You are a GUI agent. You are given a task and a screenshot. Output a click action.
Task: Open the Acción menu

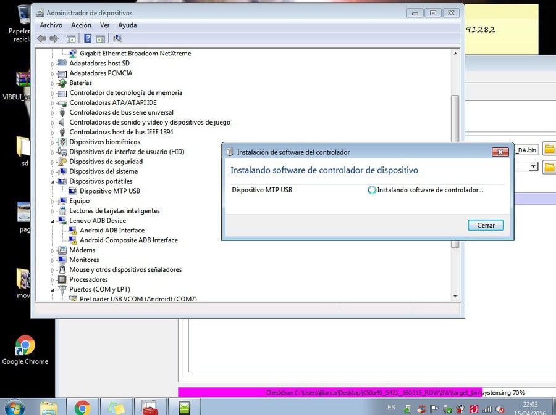click(x=81, y=25)
